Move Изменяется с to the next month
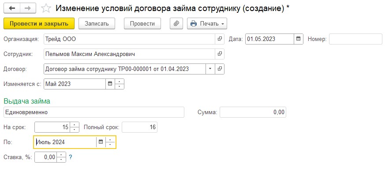 click(x=120, y=81)
